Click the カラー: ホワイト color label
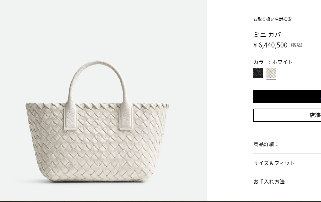Viewport: 321px width, 202px height. (x=273, y=62)
